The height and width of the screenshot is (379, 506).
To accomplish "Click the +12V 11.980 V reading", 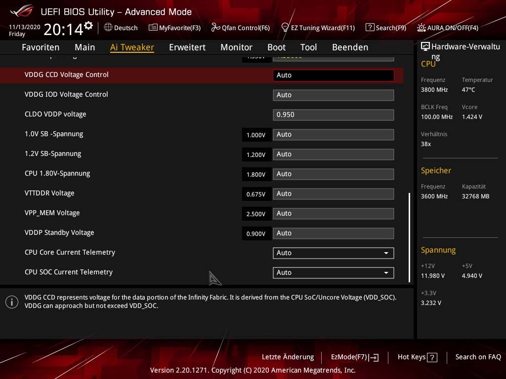I will pos(433,276).
